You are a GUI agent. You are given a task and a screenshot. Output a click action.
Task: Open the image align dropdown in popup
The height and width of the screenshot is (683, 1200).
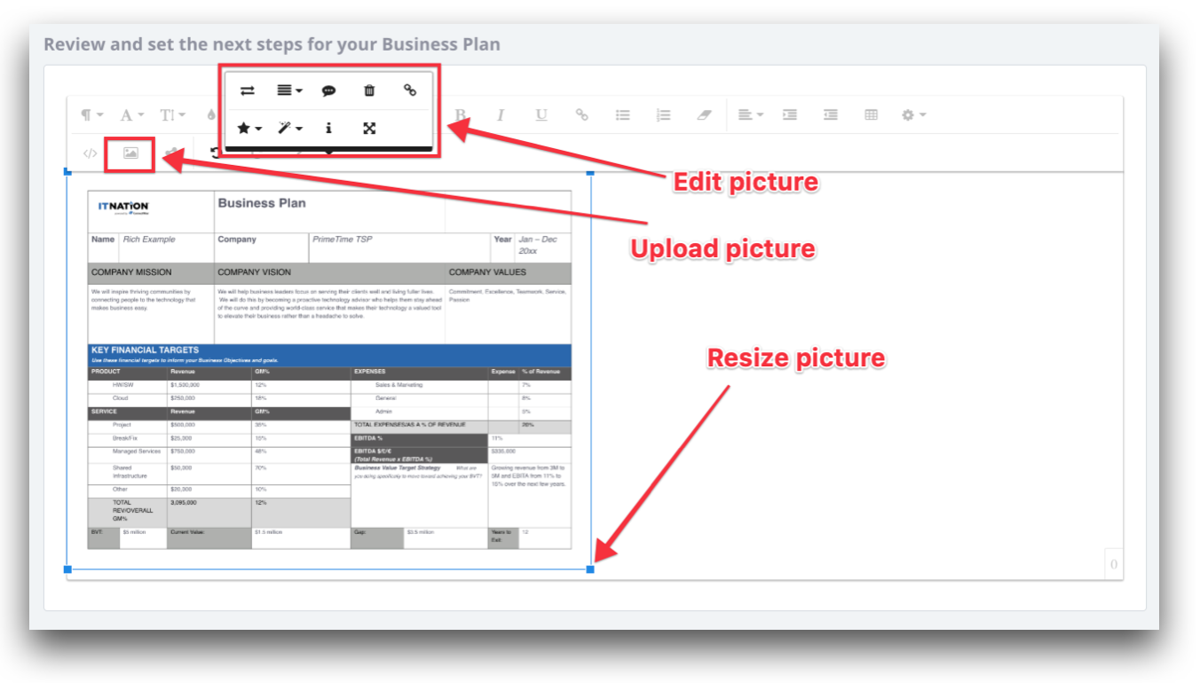tap(289, 90)
